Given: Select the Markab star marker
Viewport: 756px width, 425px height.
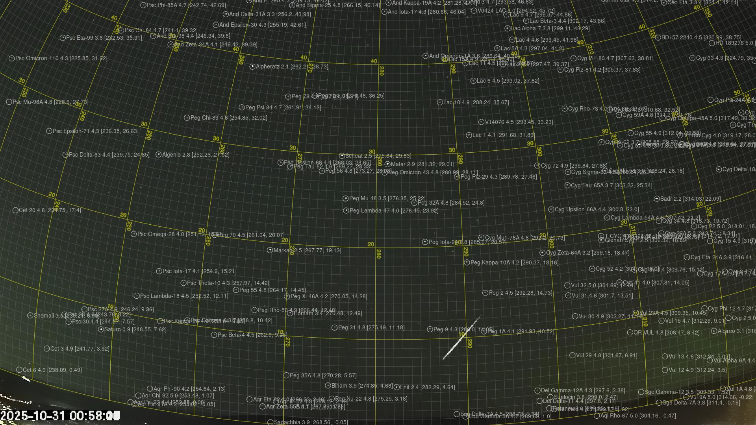Looking at the screenshot, I should 270,250.
